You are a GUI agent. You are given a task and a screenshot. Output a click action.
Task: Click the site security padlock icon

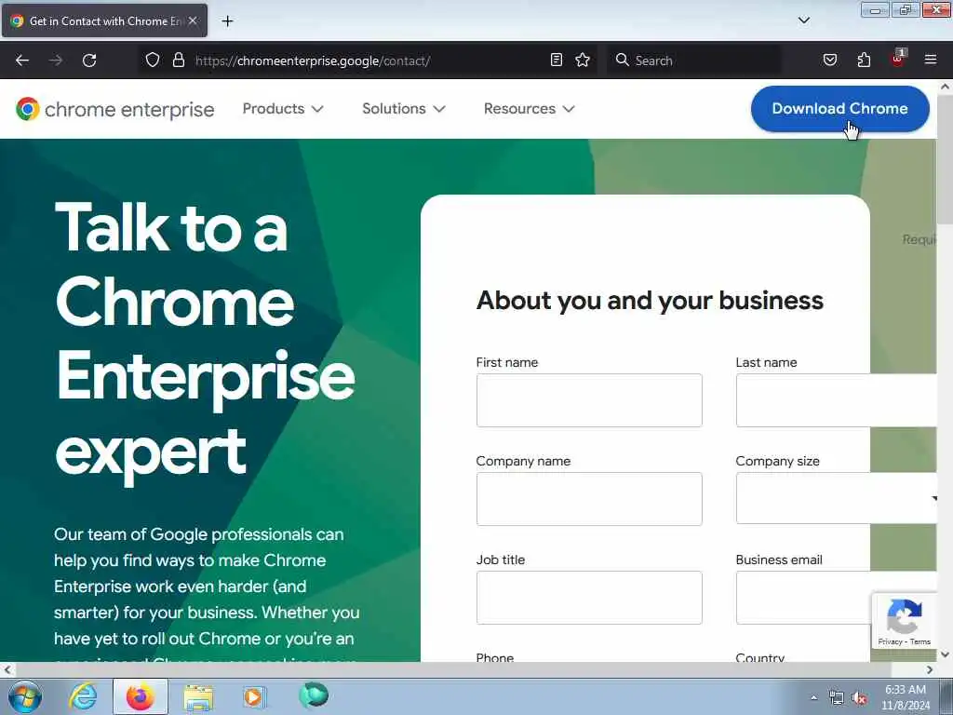(178, 61)
